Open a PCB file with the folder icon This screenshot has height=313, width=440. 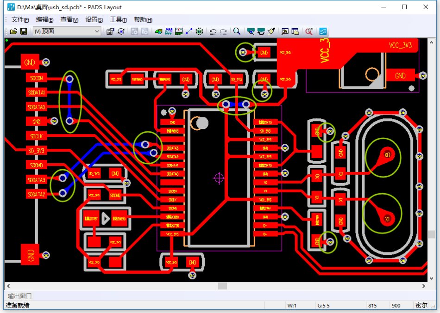[13, 31]
